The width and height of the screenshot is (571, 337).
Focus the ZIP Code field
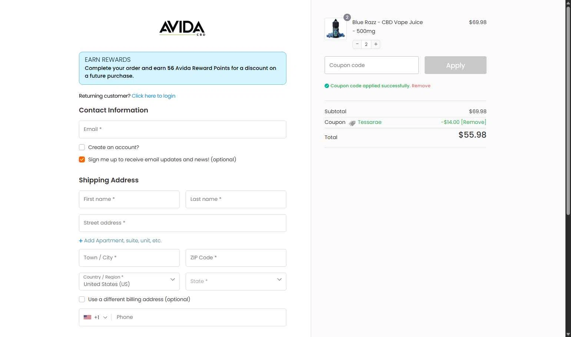236,258
